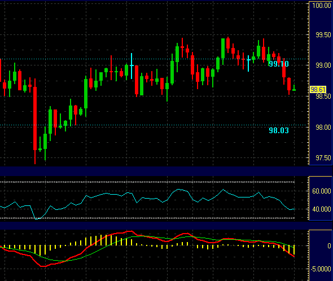
Task: Select the cyan 99.10 level label
Action: coord(279,64)
